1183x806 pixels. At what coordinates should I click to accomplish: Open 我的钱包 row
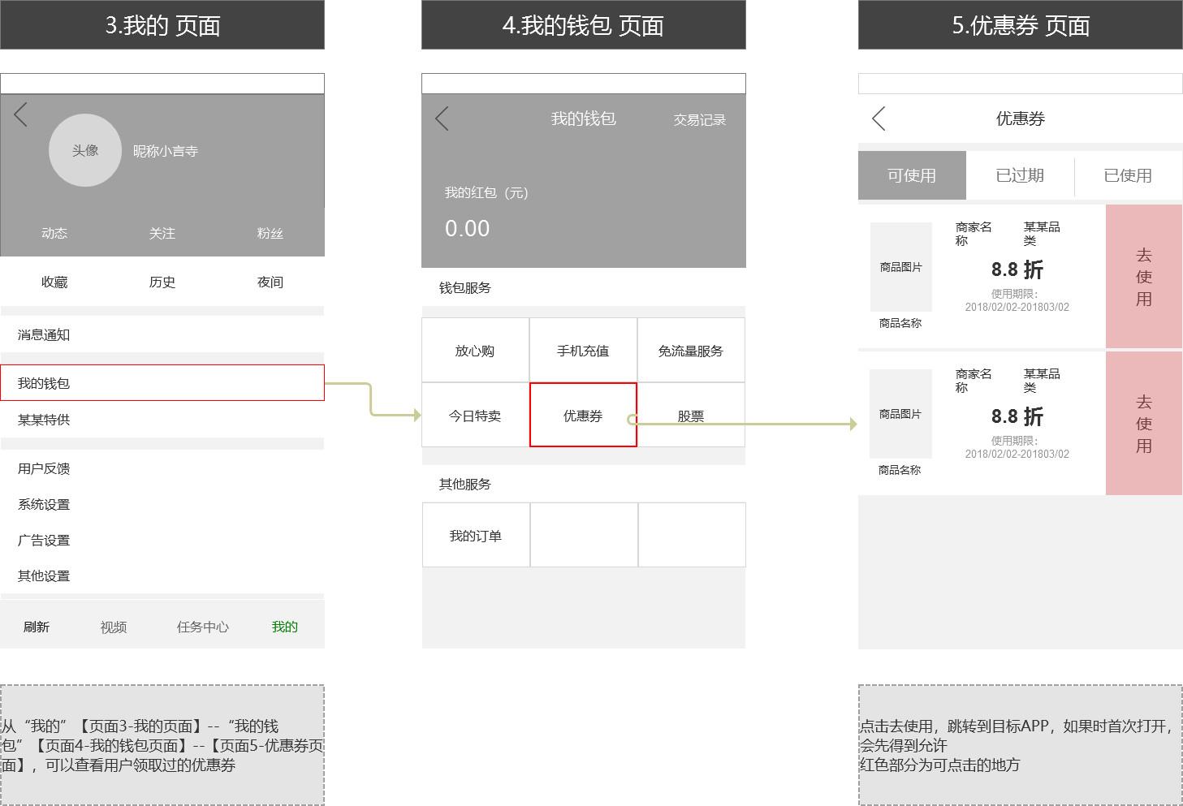162,382
